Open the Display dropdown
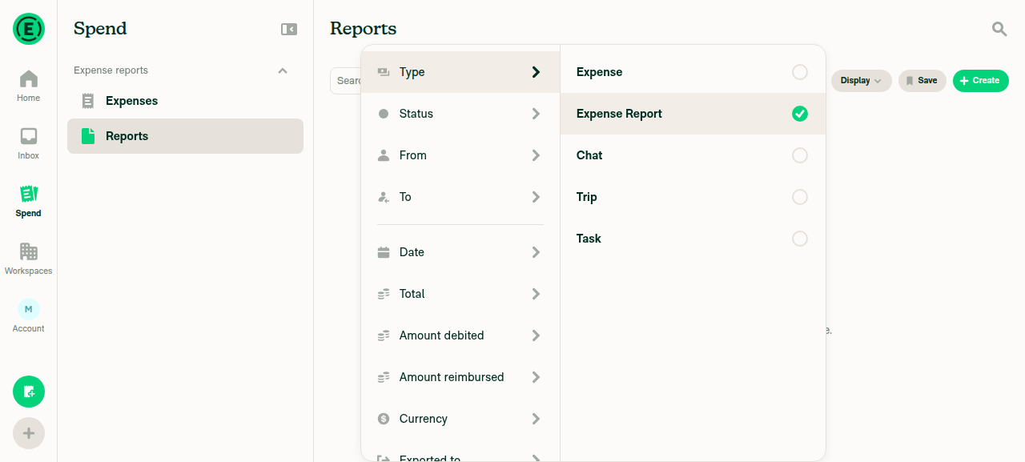 [x=862, y=81]
